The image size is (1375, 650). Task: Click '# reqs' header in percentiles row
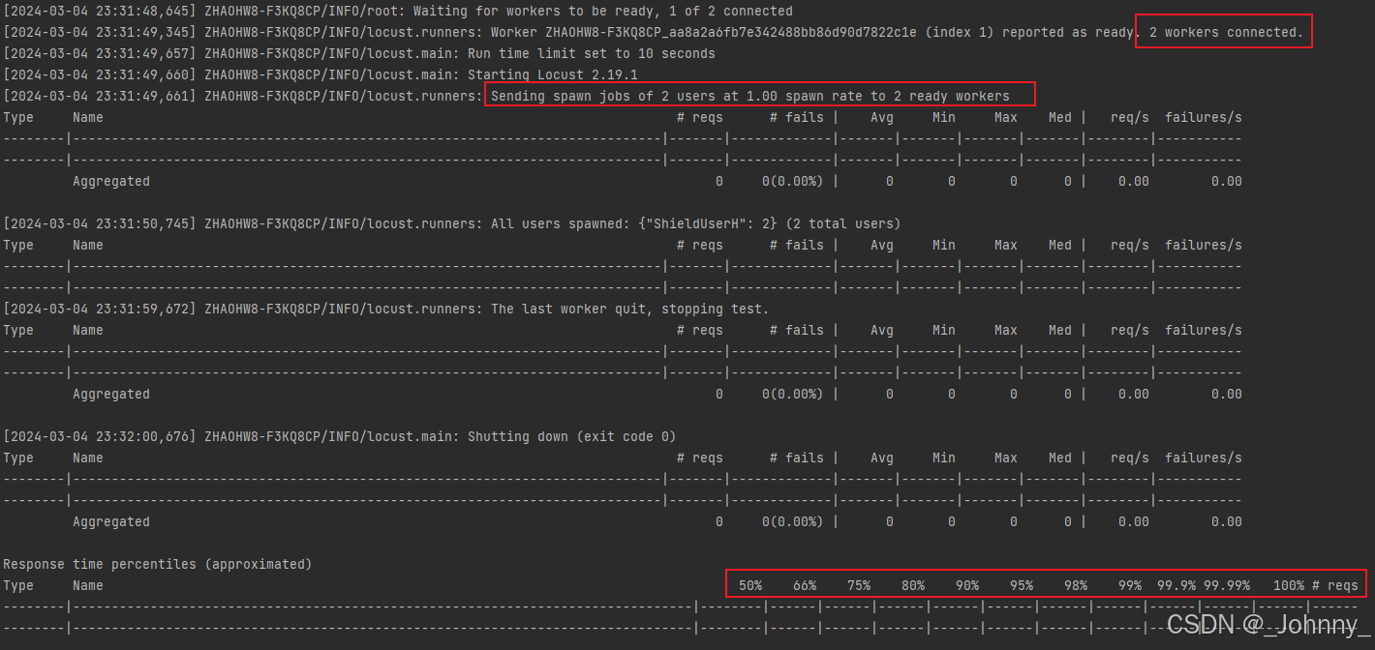(1335, 585)
